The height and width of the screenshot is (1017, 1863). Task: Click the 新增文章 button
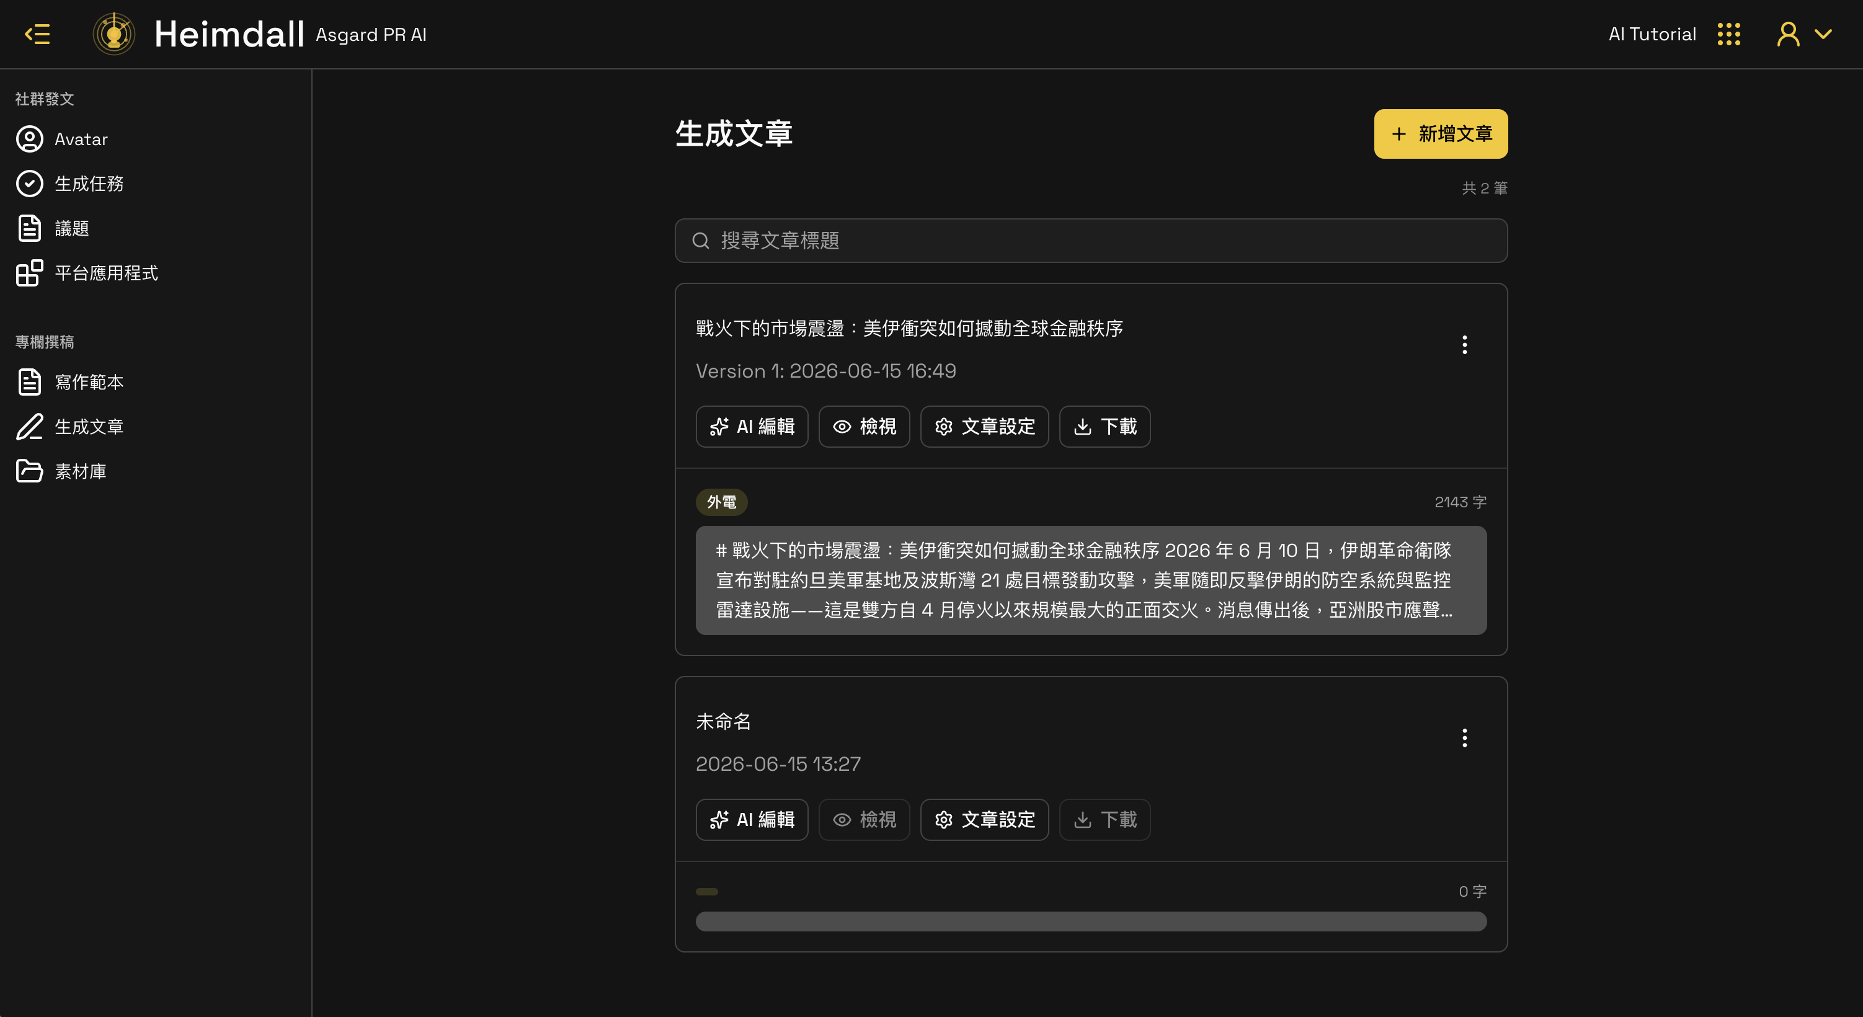(1441, 134)
